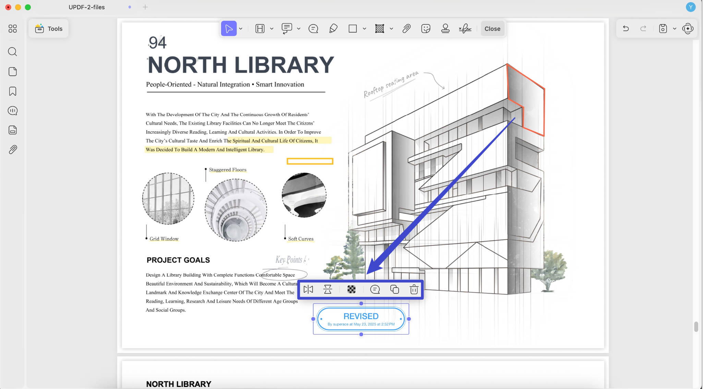Close the comment toolbar
Screen dimensions: 703x389
tap(493, 29)
